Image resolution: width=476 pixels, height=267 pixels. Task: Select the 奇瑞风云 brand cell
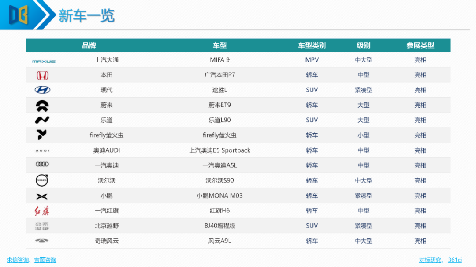(x=107, y=241)
